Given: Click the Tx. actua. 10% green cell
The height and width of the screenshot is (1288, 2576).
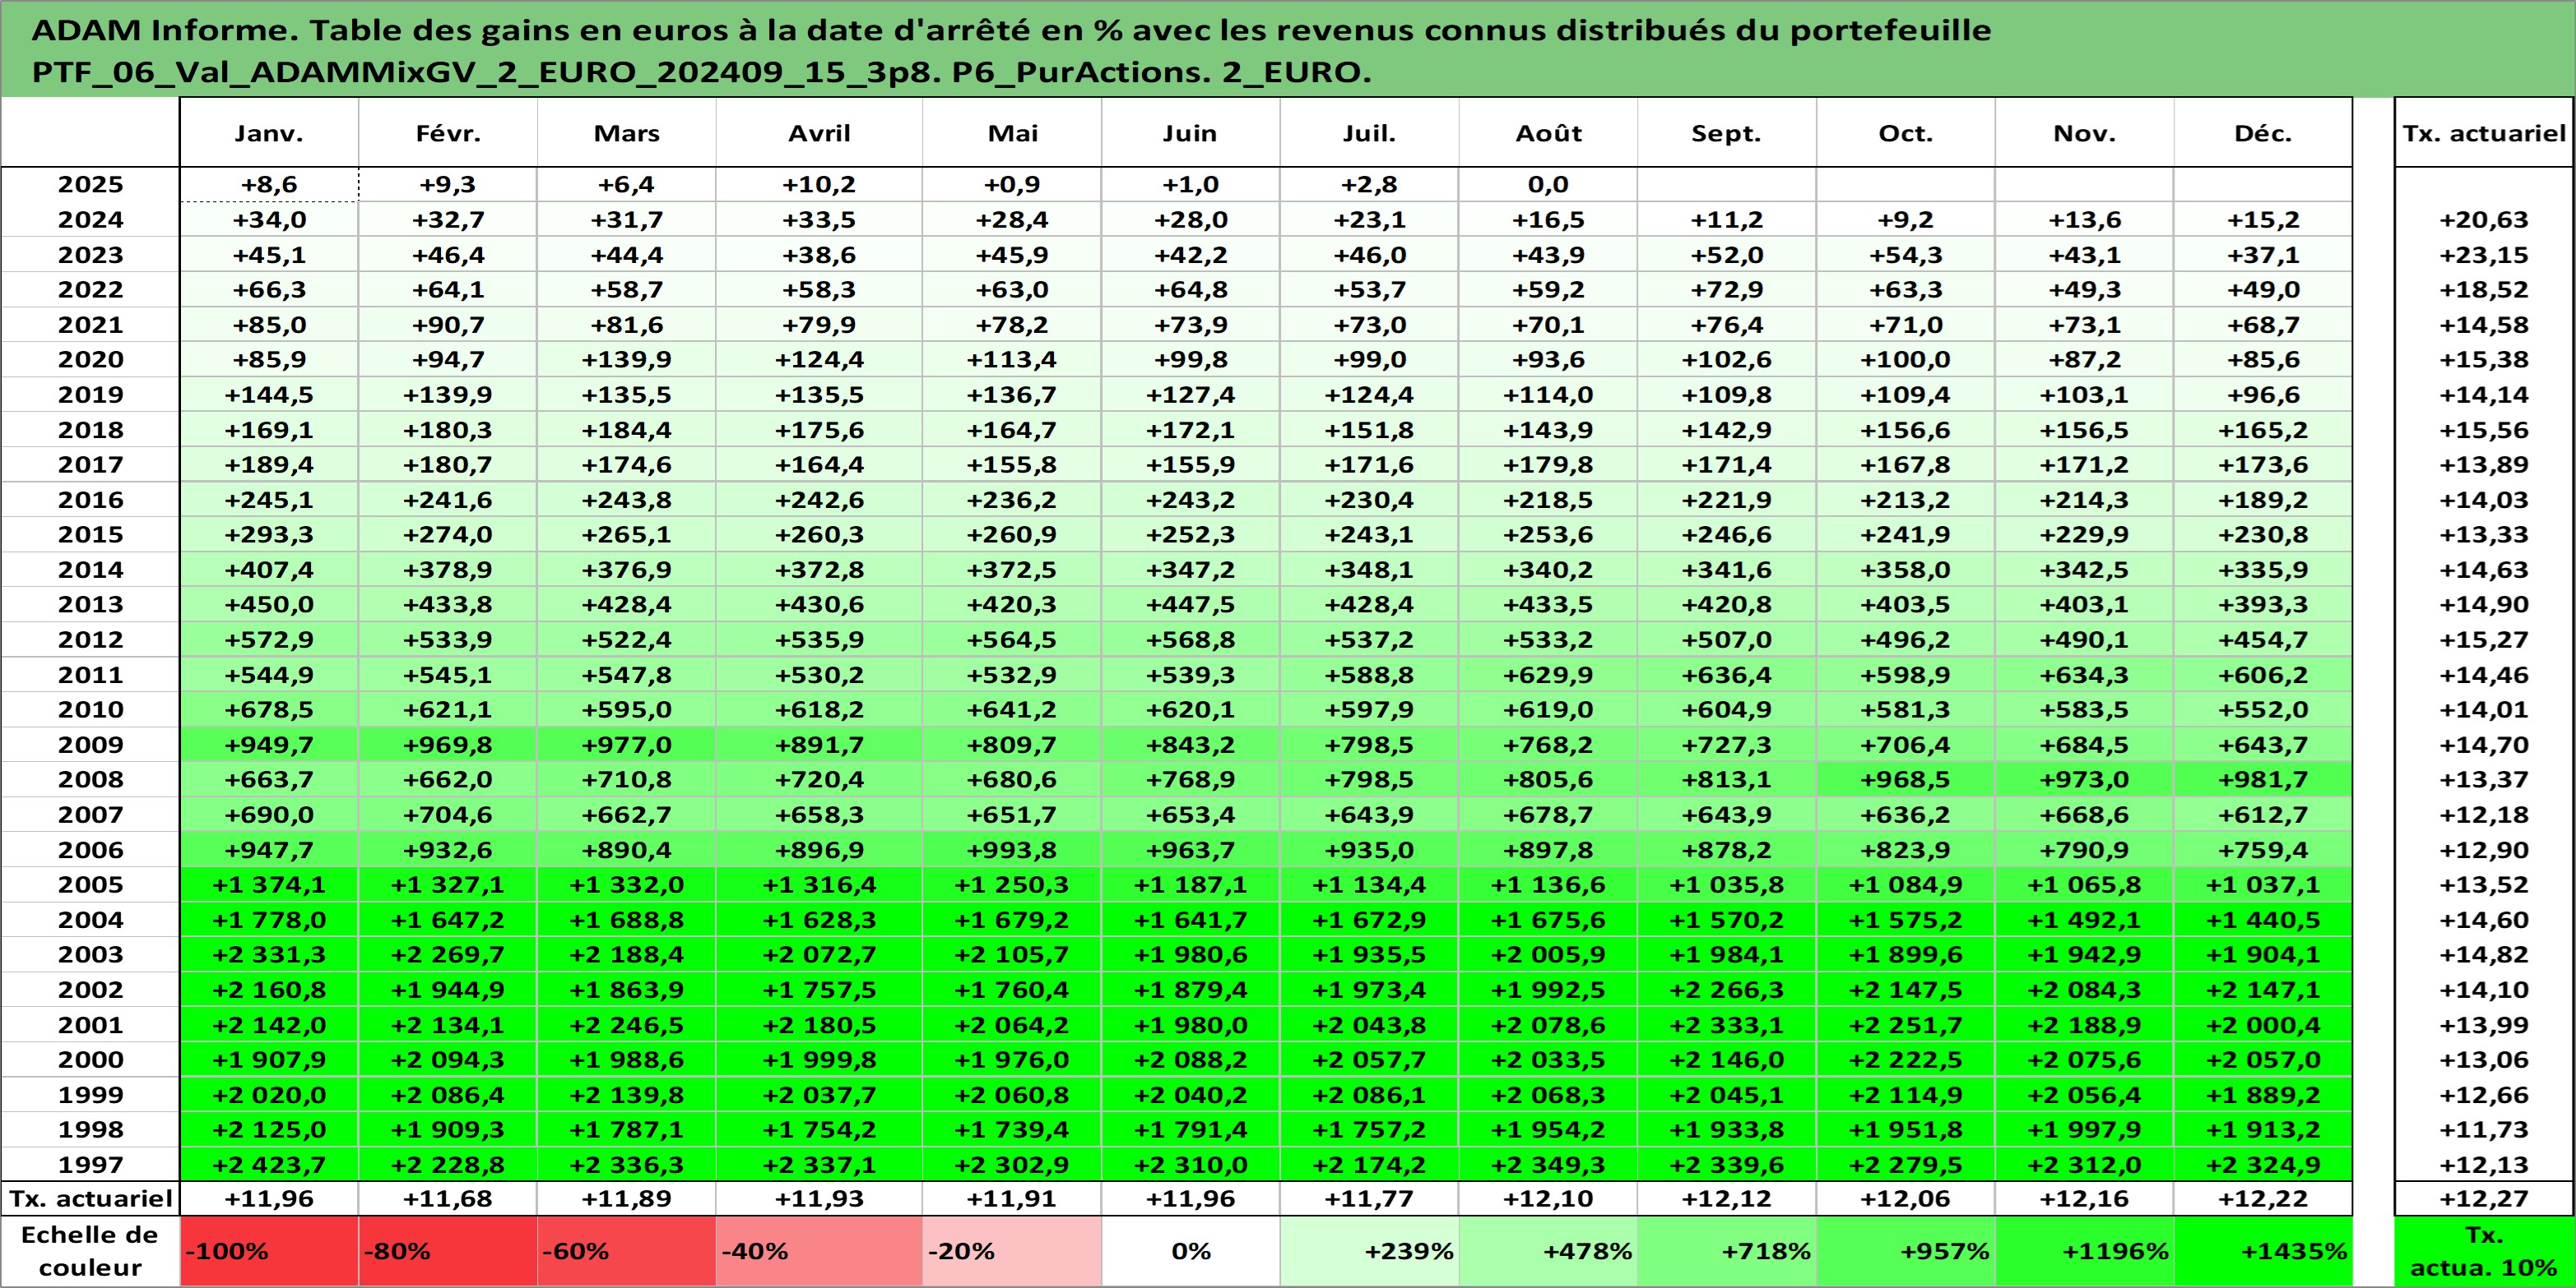Looking at the screenshot, I should [2484, 1250].
